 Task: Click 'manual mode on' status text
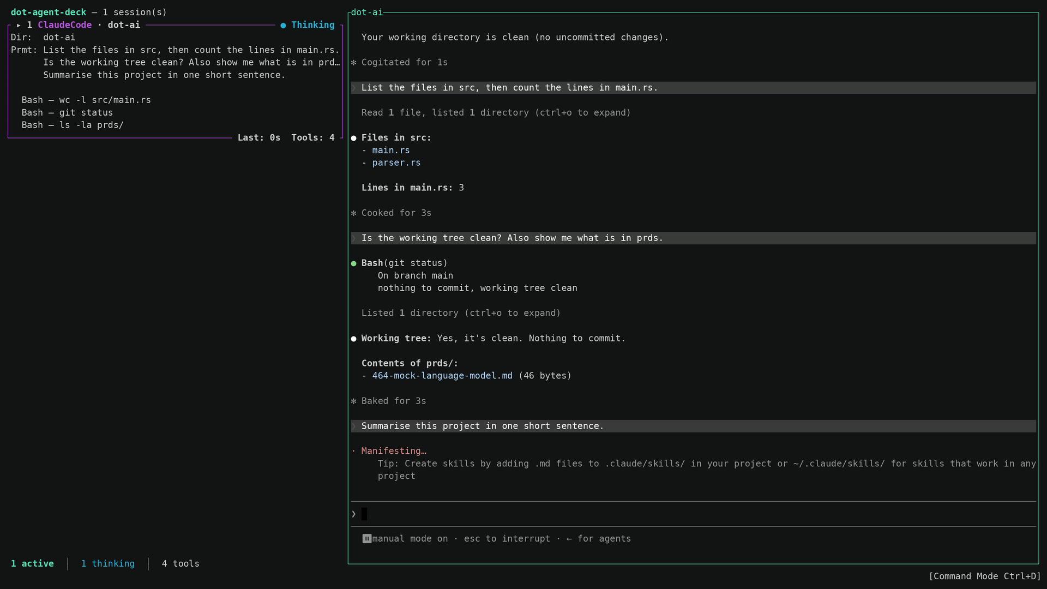[410, 539]
